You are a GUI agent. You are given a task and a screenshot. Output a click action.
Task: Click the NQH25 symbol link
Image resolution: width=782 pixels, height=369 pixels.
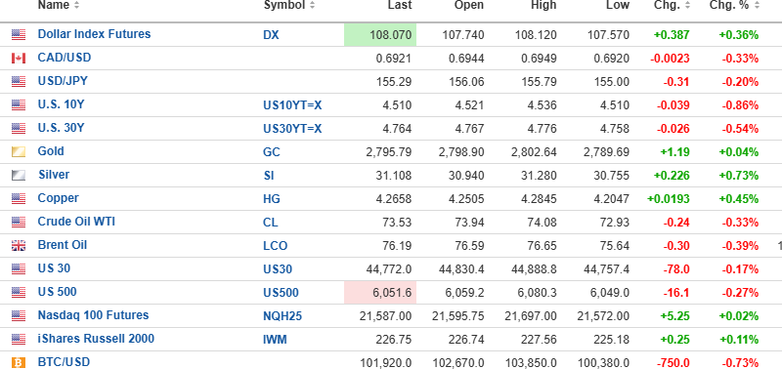[x=282, y=316]
